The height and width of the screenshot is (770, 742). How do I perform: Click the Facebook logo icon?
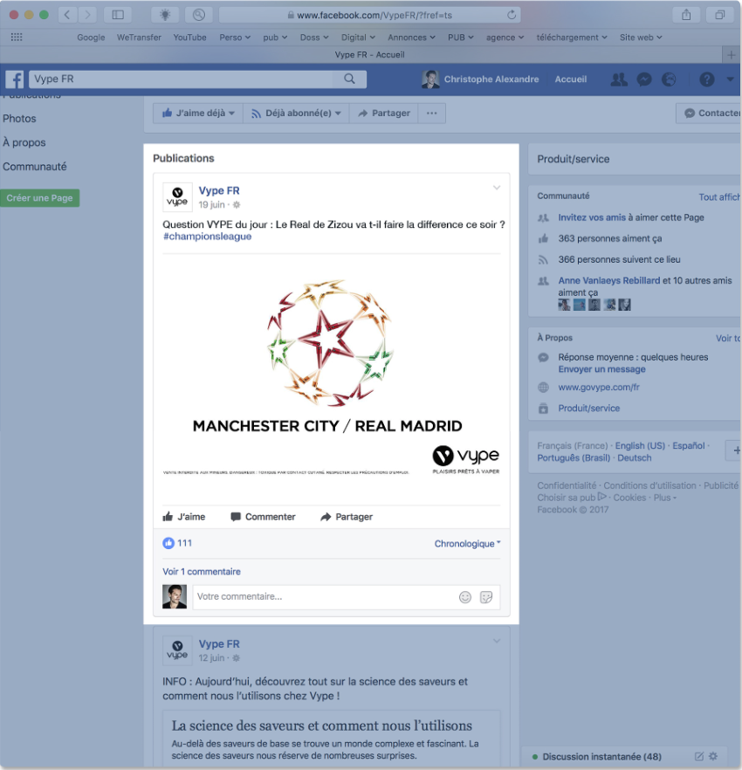(x=15, y=79)
